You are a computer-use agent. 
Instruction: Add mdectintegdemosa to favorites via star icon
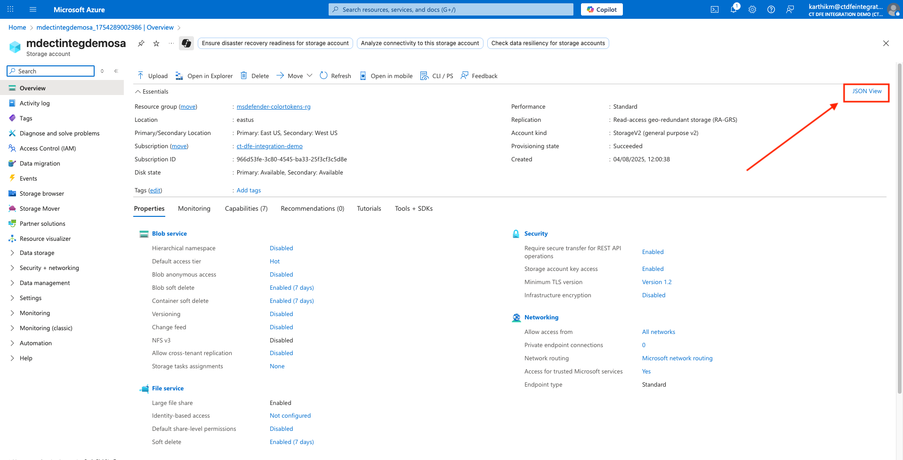(156, 43)
